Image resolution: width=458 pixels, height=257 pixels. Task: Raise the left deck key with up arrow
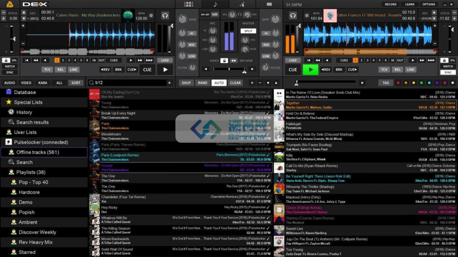pyautogui.click(x=24, y=12)
